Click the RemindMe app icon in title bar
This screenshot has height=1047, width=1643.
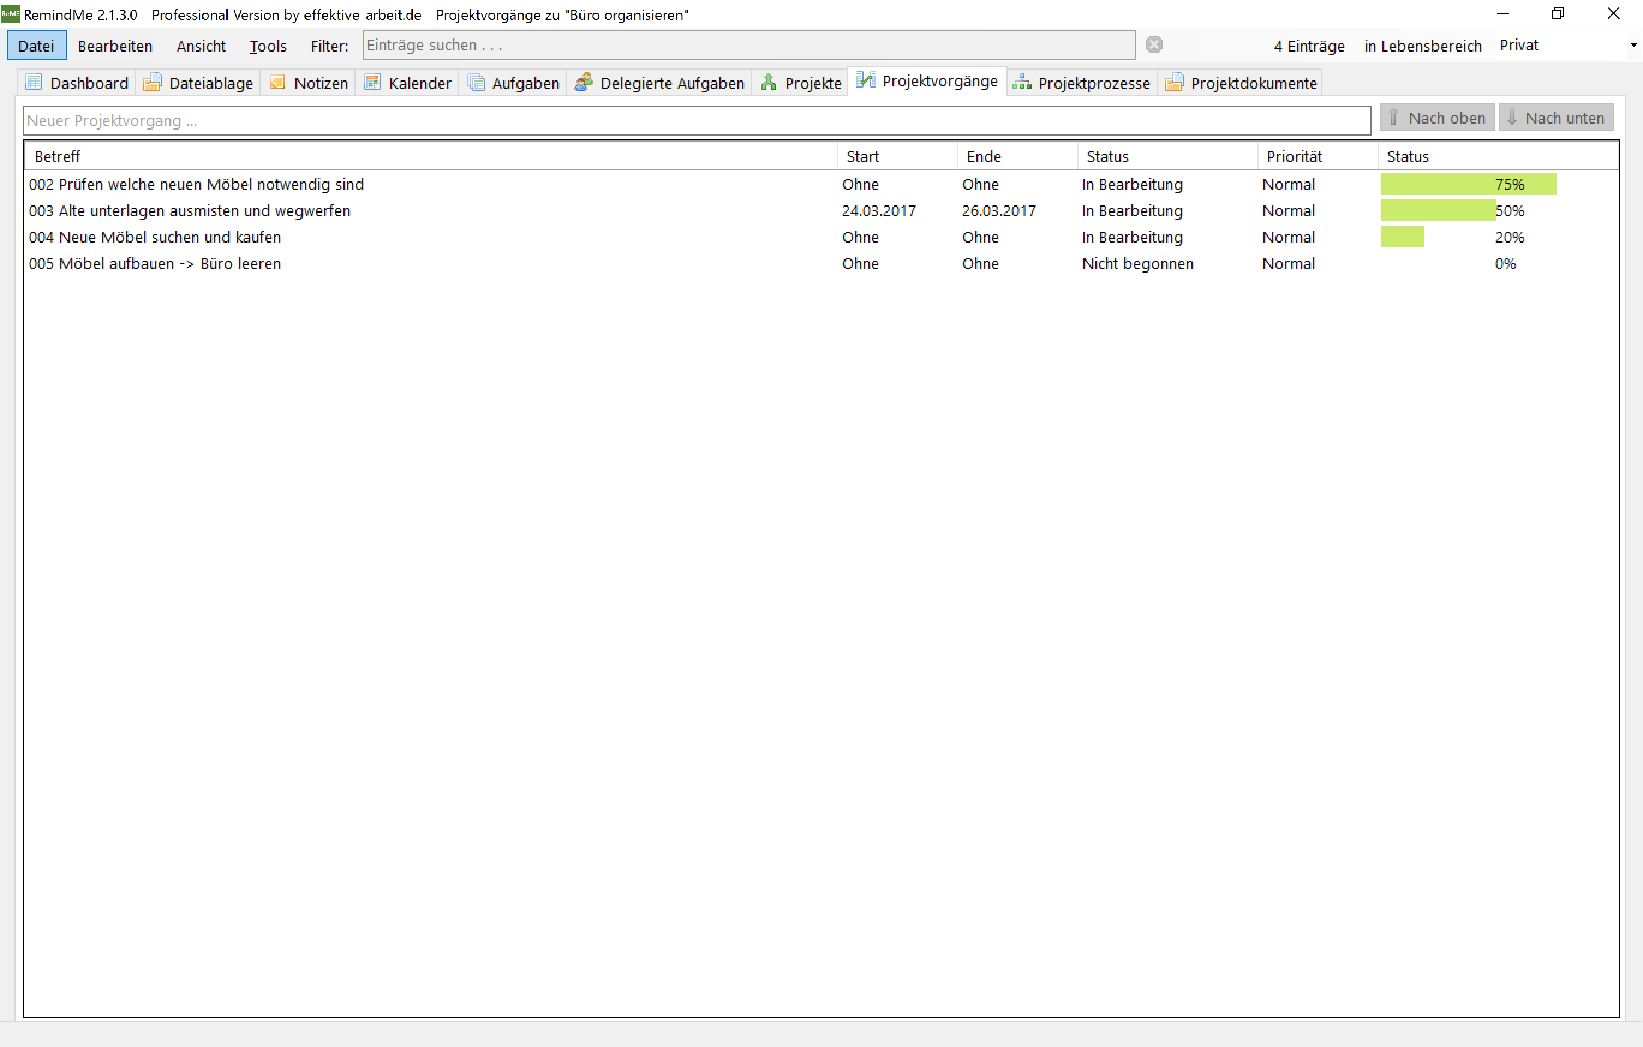(x=10, y=14)
